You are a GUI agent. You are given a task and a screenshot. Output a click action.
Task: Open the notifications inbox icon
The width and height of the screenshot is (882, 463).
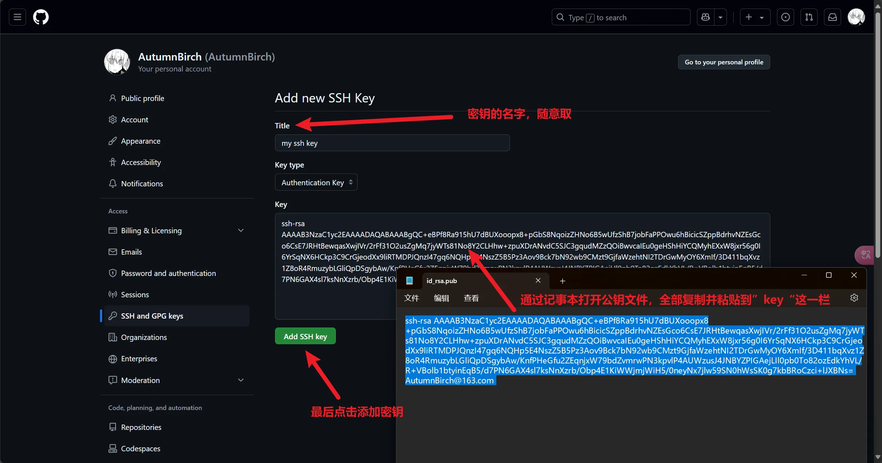tap(833, 17)
